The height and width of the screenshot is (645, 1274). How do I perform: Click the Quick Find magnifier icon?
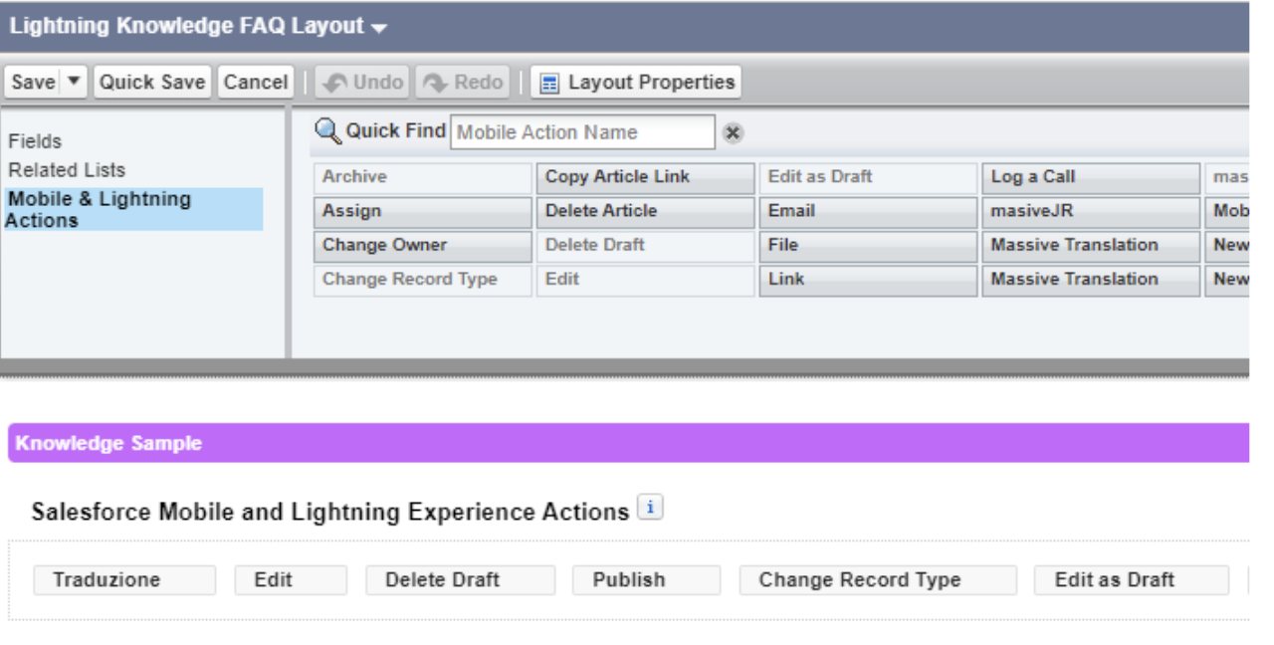tap(327, 131)
